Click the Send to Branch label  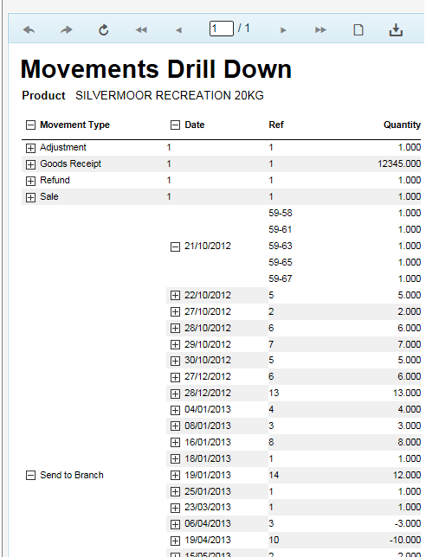pyautogui.click(x=72, y=475)
